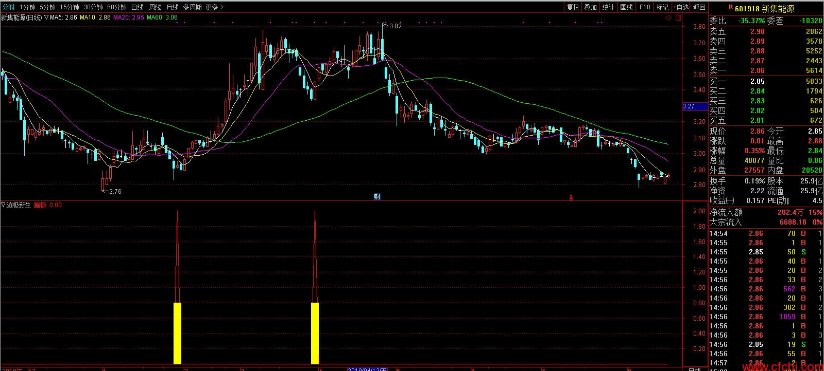This screenshot has width=824, height=371.
Task: Click the 外盘 27557 field
Action: tap(737, 170)
